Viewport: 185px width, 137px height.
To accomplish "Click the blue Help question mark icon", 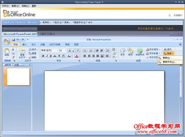I will [x=180, y=44].
